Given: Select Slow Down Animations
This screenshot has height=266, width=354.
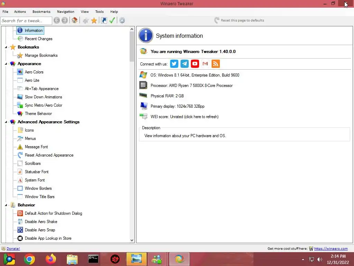Looking at the screenshot, I should (x=44, y=97).
